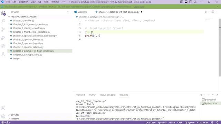Switch to the Welcome tab

[x=82, y=12]
